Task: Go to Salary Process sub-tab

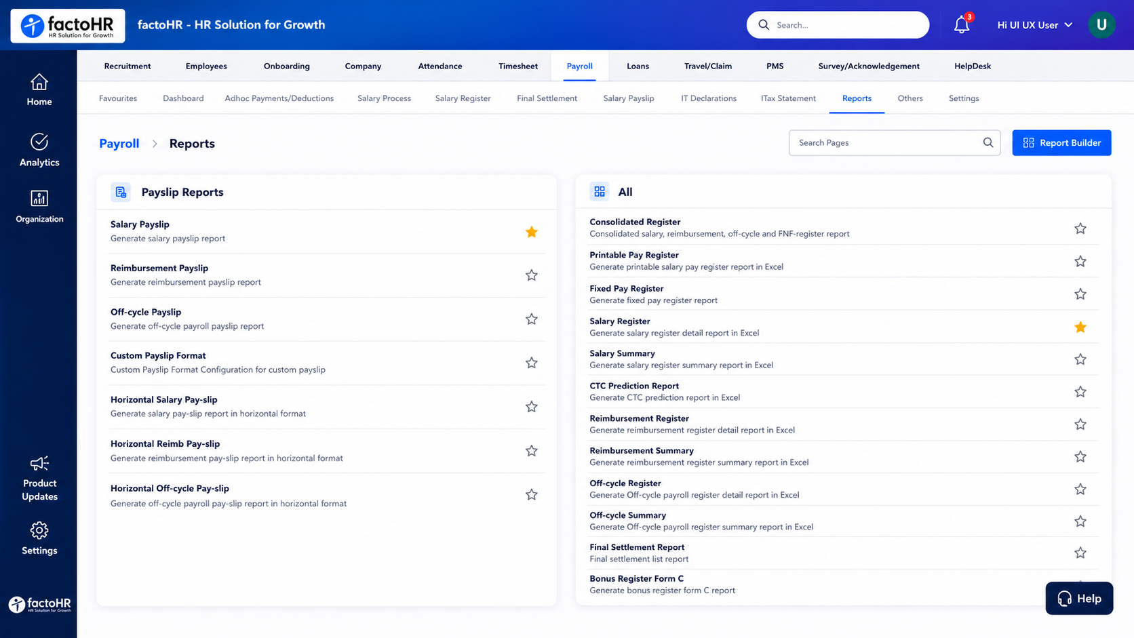Action: [x=385, y=98]
